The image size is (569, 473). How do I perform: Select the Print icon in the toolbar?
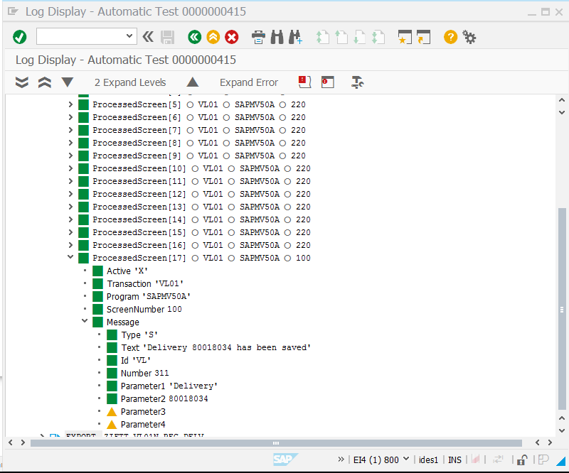coord(257,36)
